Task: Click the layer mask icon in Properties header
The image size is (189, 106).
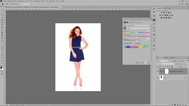Action: [x=127, y=22]
